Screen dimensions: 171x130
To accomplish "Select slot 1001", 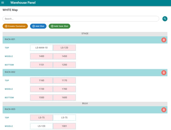I will pyautogui.click(x=64, y=126).
